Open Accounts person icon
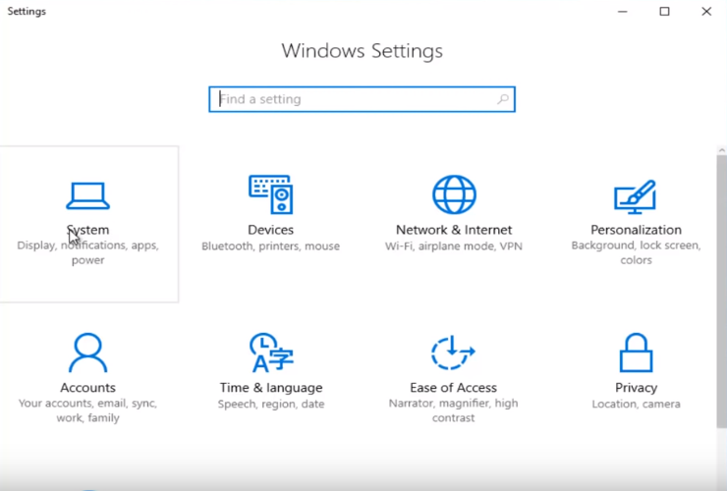The image size is (727, 491). pos(87,353)
